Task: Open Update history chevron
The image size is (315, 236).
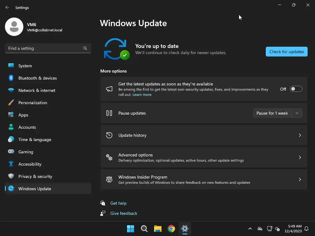Action: (300, 135)
